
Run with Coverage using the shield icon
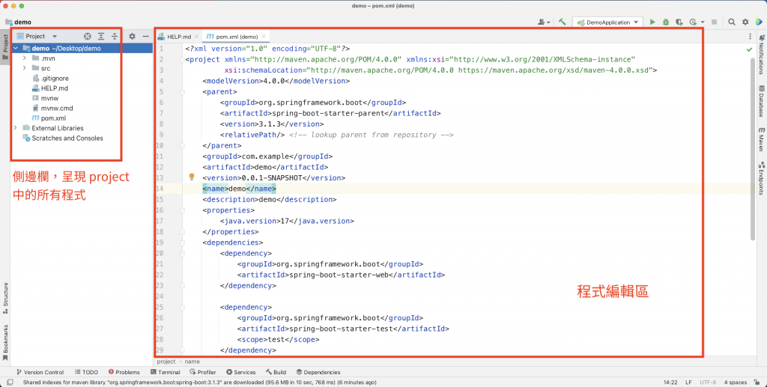coord(679,22)
